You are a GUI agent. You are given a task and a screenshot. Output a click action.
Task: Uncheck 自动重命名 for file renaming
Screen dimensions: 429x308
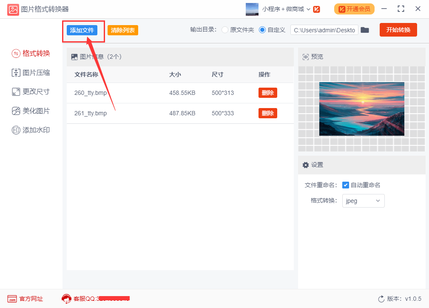point(346,185)
